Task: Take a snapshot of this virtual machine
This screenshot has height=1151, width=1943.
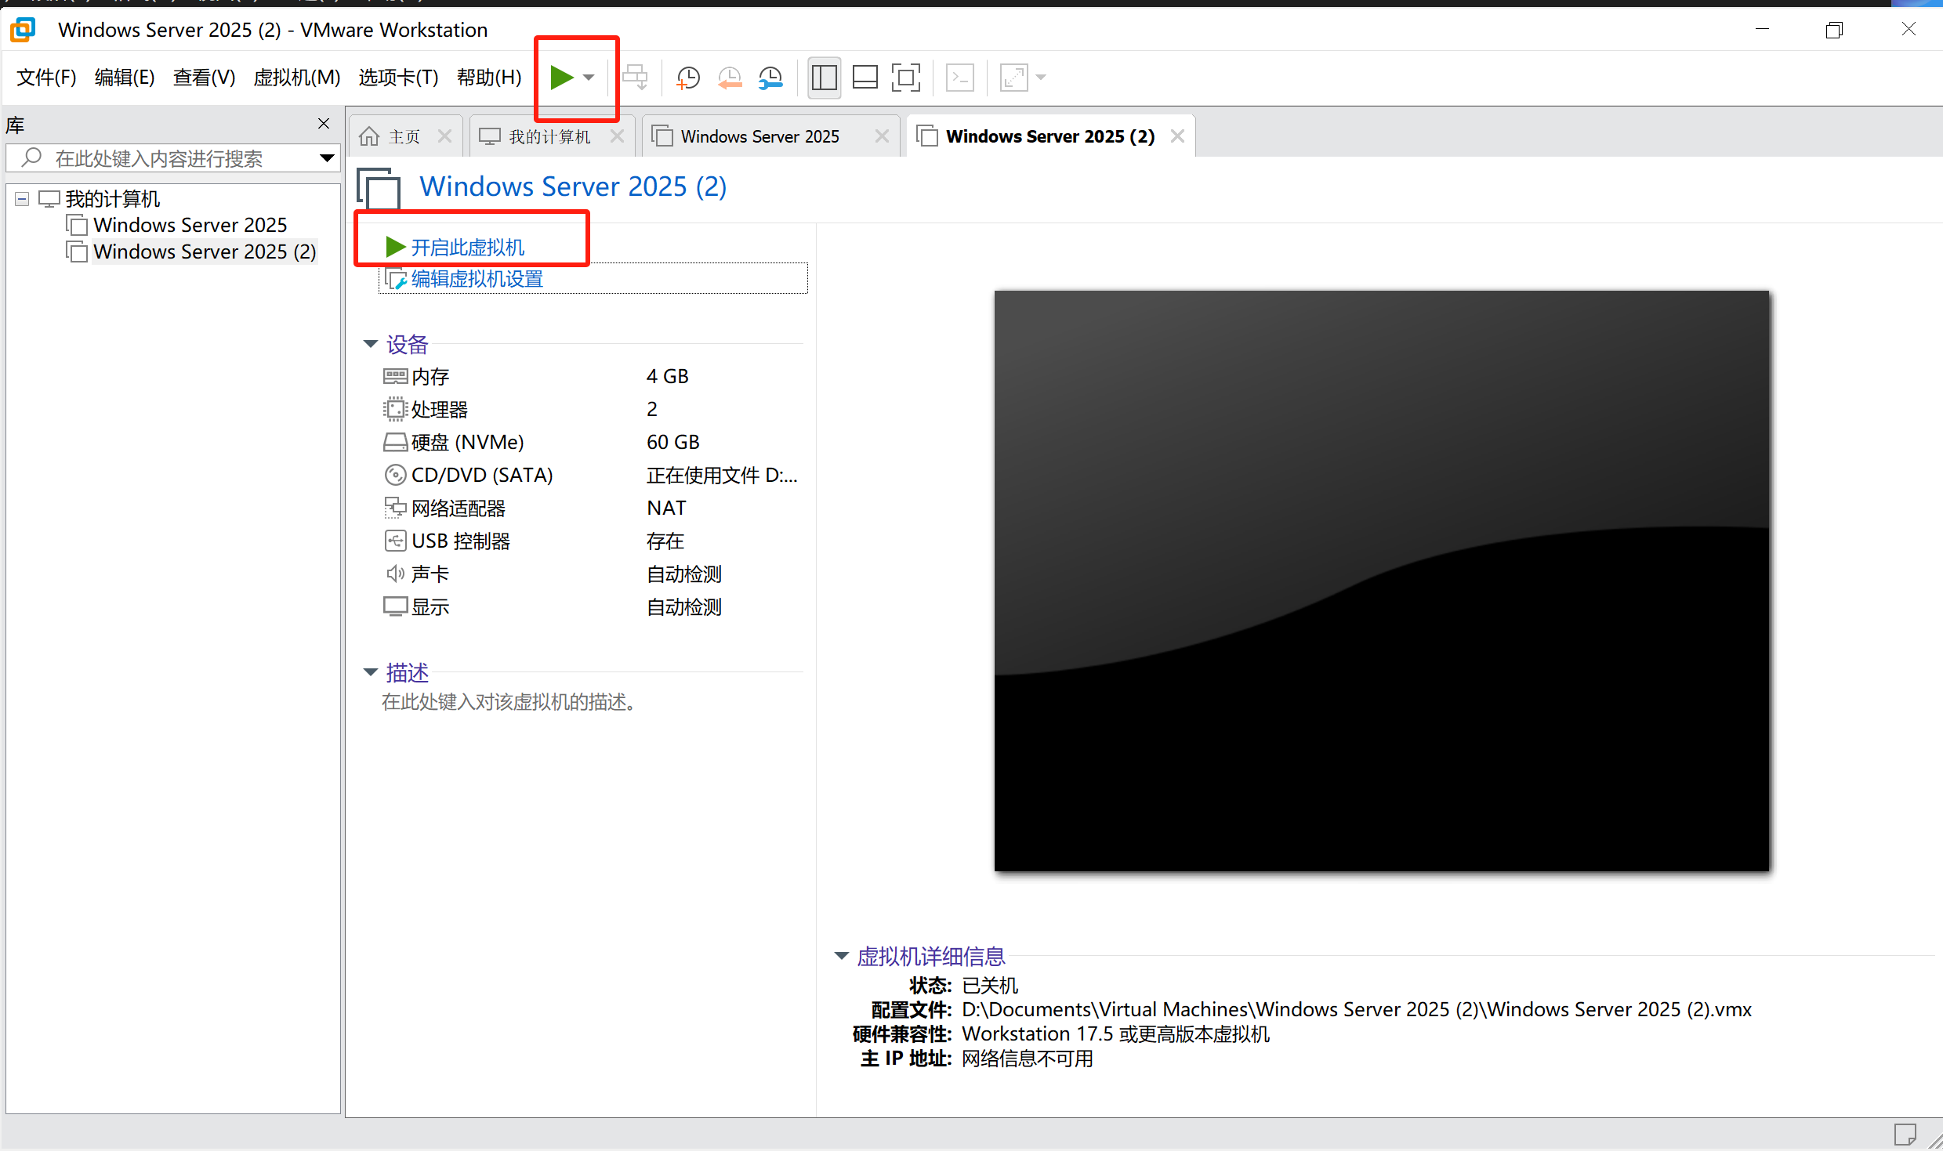Action: coord(687,78)
